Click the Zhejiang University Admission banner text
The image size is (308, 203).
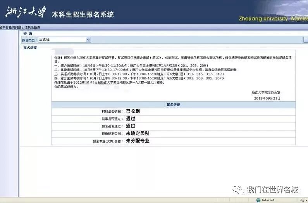pos(274,19)
